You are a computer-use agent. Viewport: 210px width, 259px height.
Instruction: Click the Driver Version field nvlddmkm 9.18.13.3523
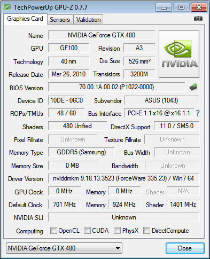click(124, 178)
